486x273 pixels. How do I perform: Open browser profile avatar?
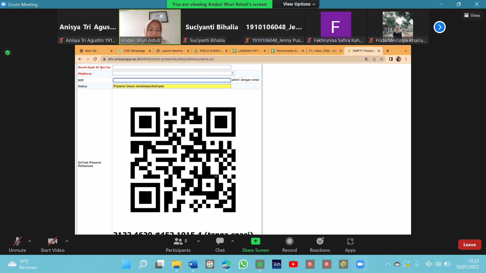click(398, 59)
